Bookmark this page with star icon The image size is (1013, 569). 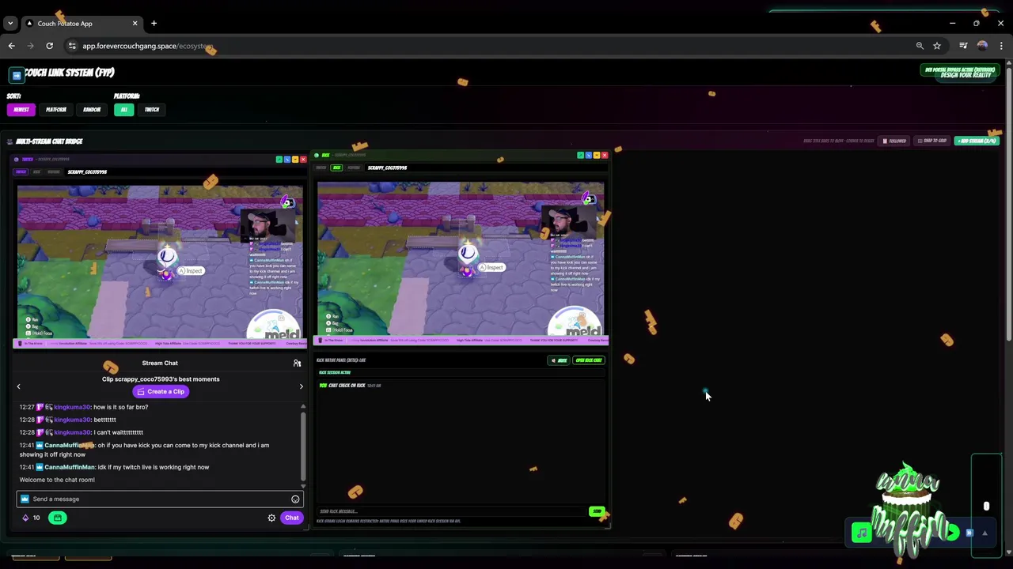937,46
